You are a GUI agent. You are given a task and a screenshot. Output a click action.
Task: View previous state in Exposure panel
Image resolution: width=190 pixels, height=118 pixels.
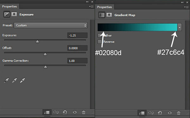click(x=56, y=112)
